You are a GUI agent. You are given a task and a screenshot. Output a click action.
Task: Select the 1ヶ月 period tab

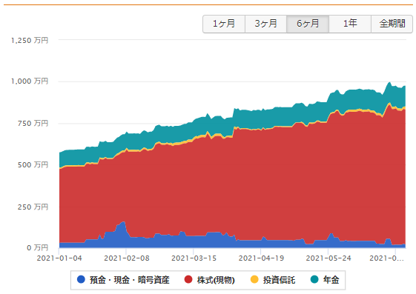coord(224,24)
